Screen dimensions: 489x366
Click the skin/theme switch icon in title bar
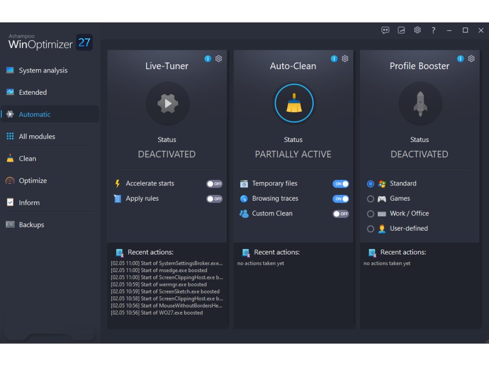click(401, 30)
